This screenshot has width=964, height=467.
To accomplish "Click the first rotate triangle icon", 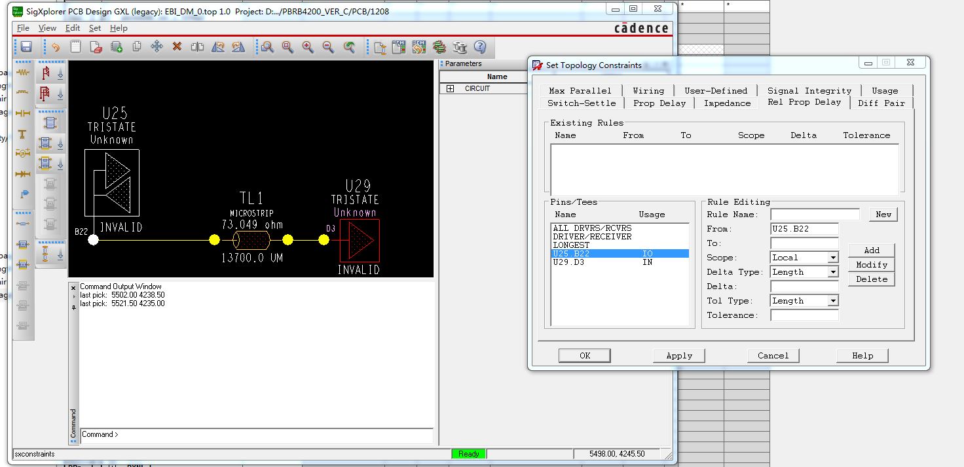I will tap(217, 46).
